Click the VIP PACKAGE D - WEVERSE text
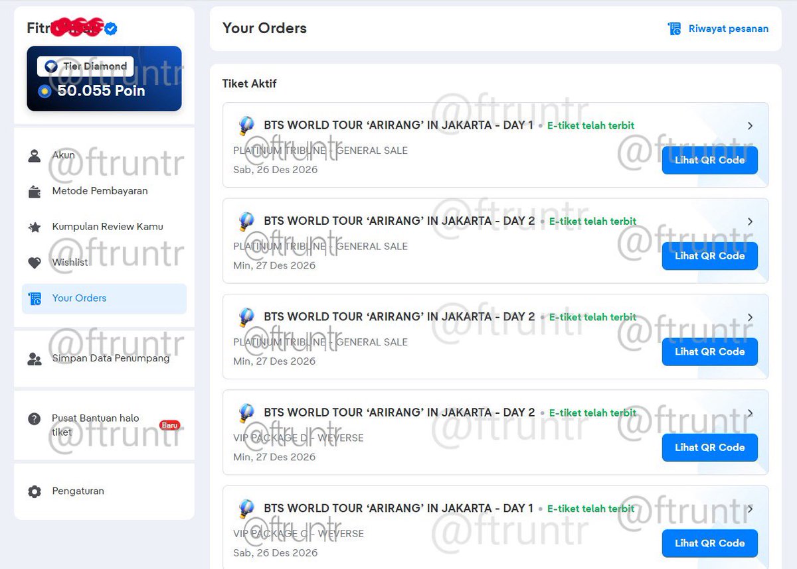The image size is (797, 569). tap(298, 438)
